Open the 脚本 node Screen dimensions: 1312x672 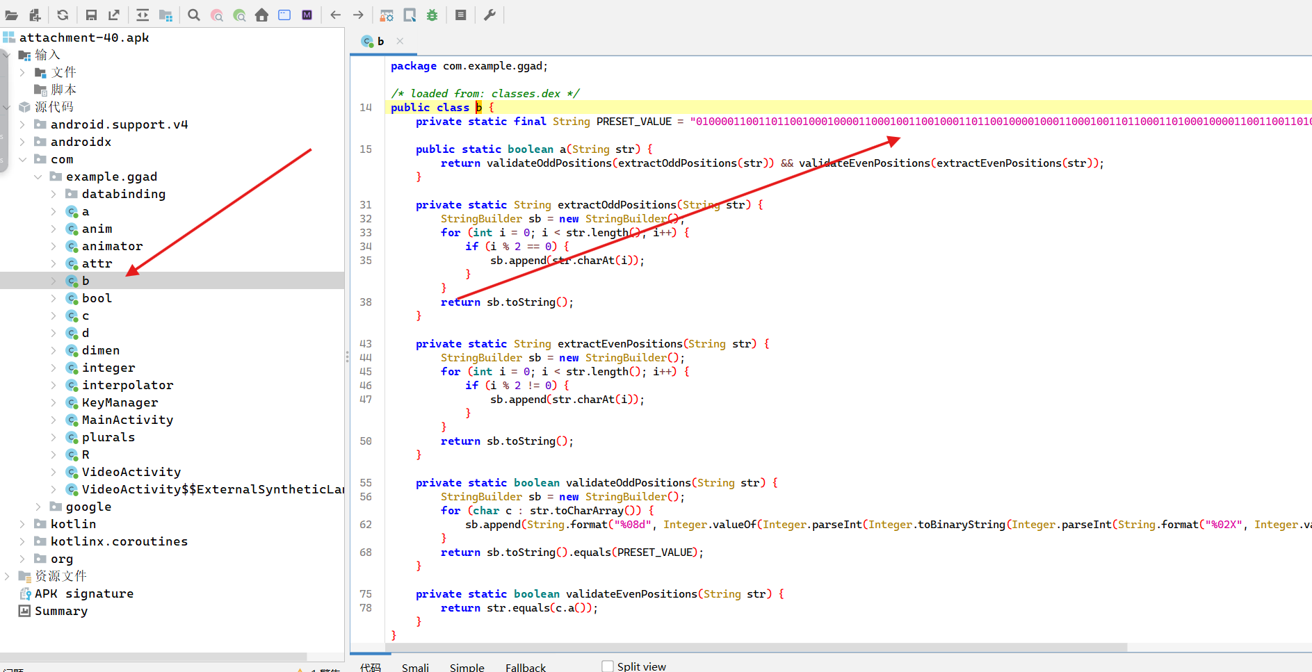point(63,90)
